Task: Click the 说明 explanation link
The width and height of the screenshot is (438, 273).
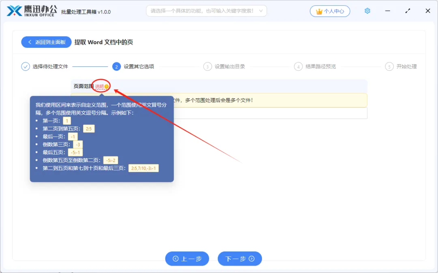Action: coord(99,86)
